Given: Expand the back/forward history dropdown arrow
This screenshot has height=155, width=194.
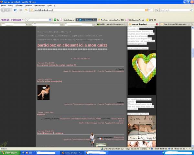Looking at the screenshot, I should pyautogui.click(x=11, y=10).
